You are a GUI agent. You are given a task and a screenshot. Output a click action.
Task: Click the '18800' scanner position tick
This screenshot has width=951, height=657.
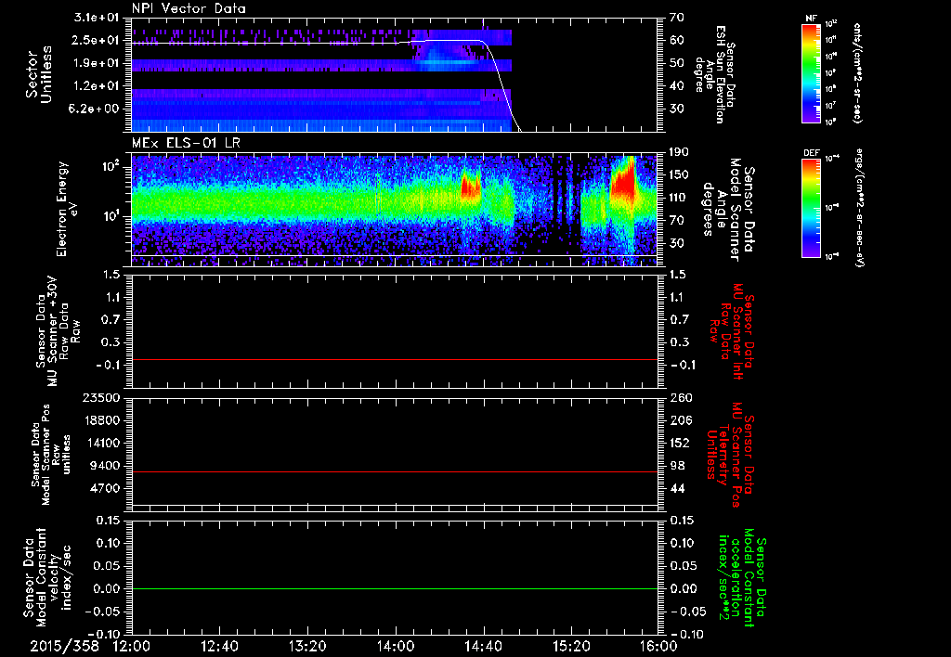coord(101,420)
